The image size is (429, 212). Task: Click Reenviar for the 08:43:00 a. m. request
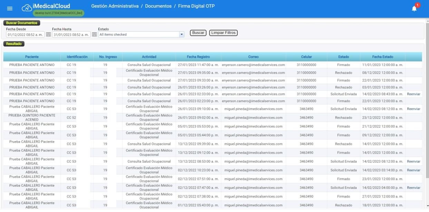point(413,94)
